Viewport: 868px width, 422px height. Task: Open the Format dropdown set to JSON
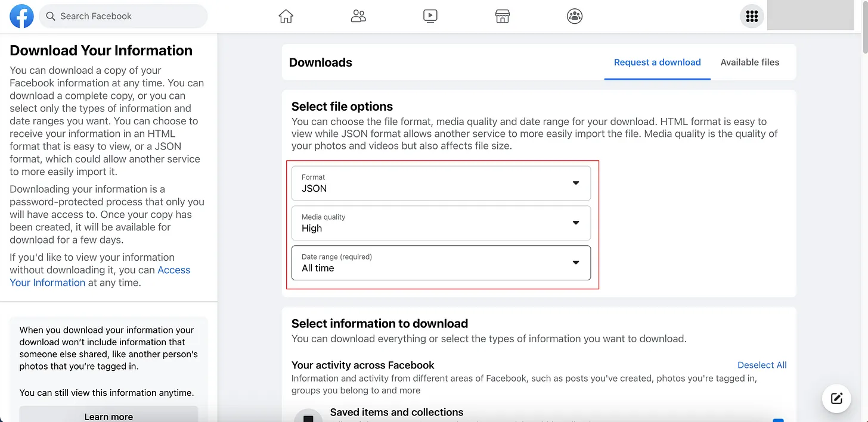click(441, 183)
